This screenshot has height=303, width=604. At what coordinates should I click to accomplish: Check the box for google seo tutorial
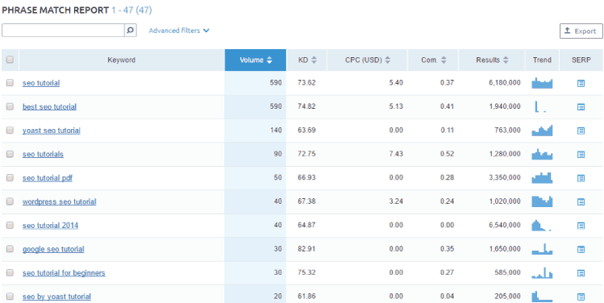click(10, 249)
